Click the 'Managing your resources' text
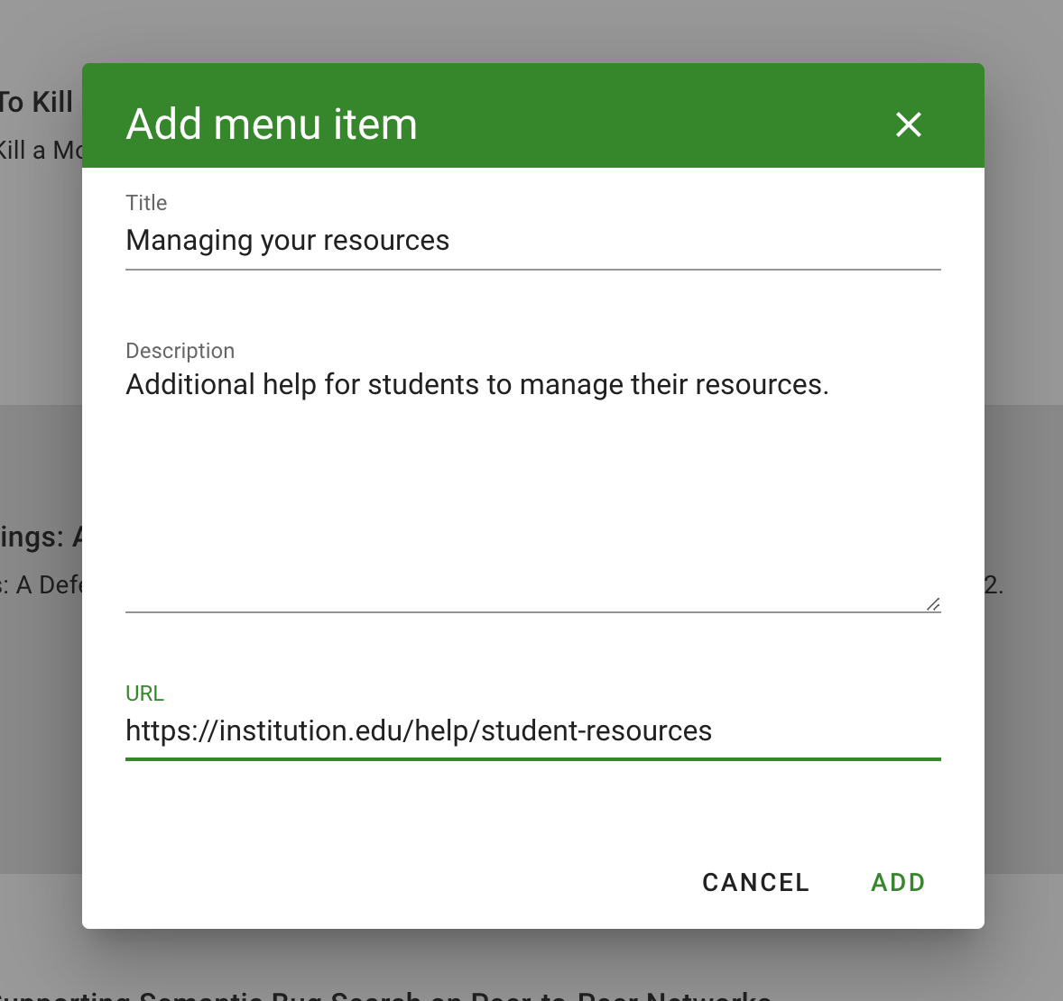The height and width of the screenshot is (1001, 1063). [287, 241]
